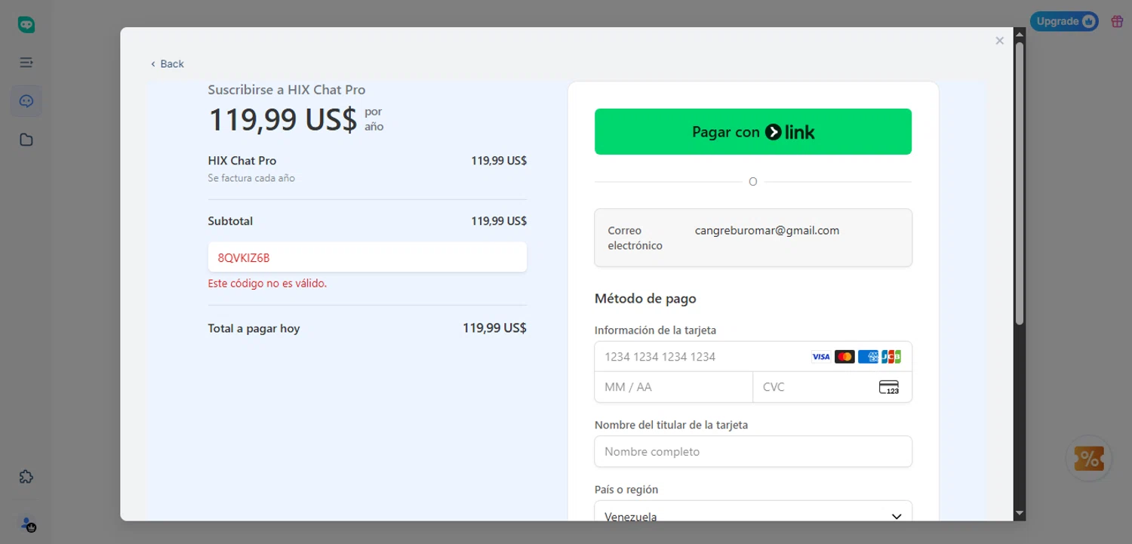Focus the card number field
This screenshot has height=544, width=1132.
pos(753,357)
